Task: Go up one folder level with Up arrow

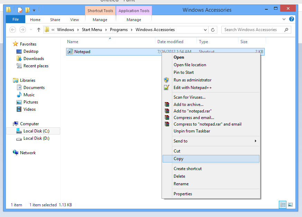Action: (38, 30)
